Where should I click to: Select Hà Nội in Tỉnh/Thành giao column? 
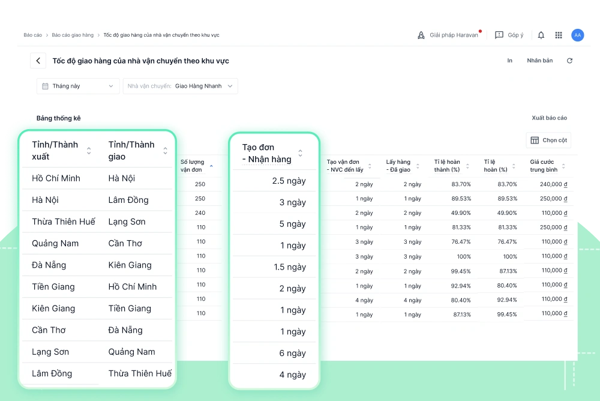coord(121,178)
